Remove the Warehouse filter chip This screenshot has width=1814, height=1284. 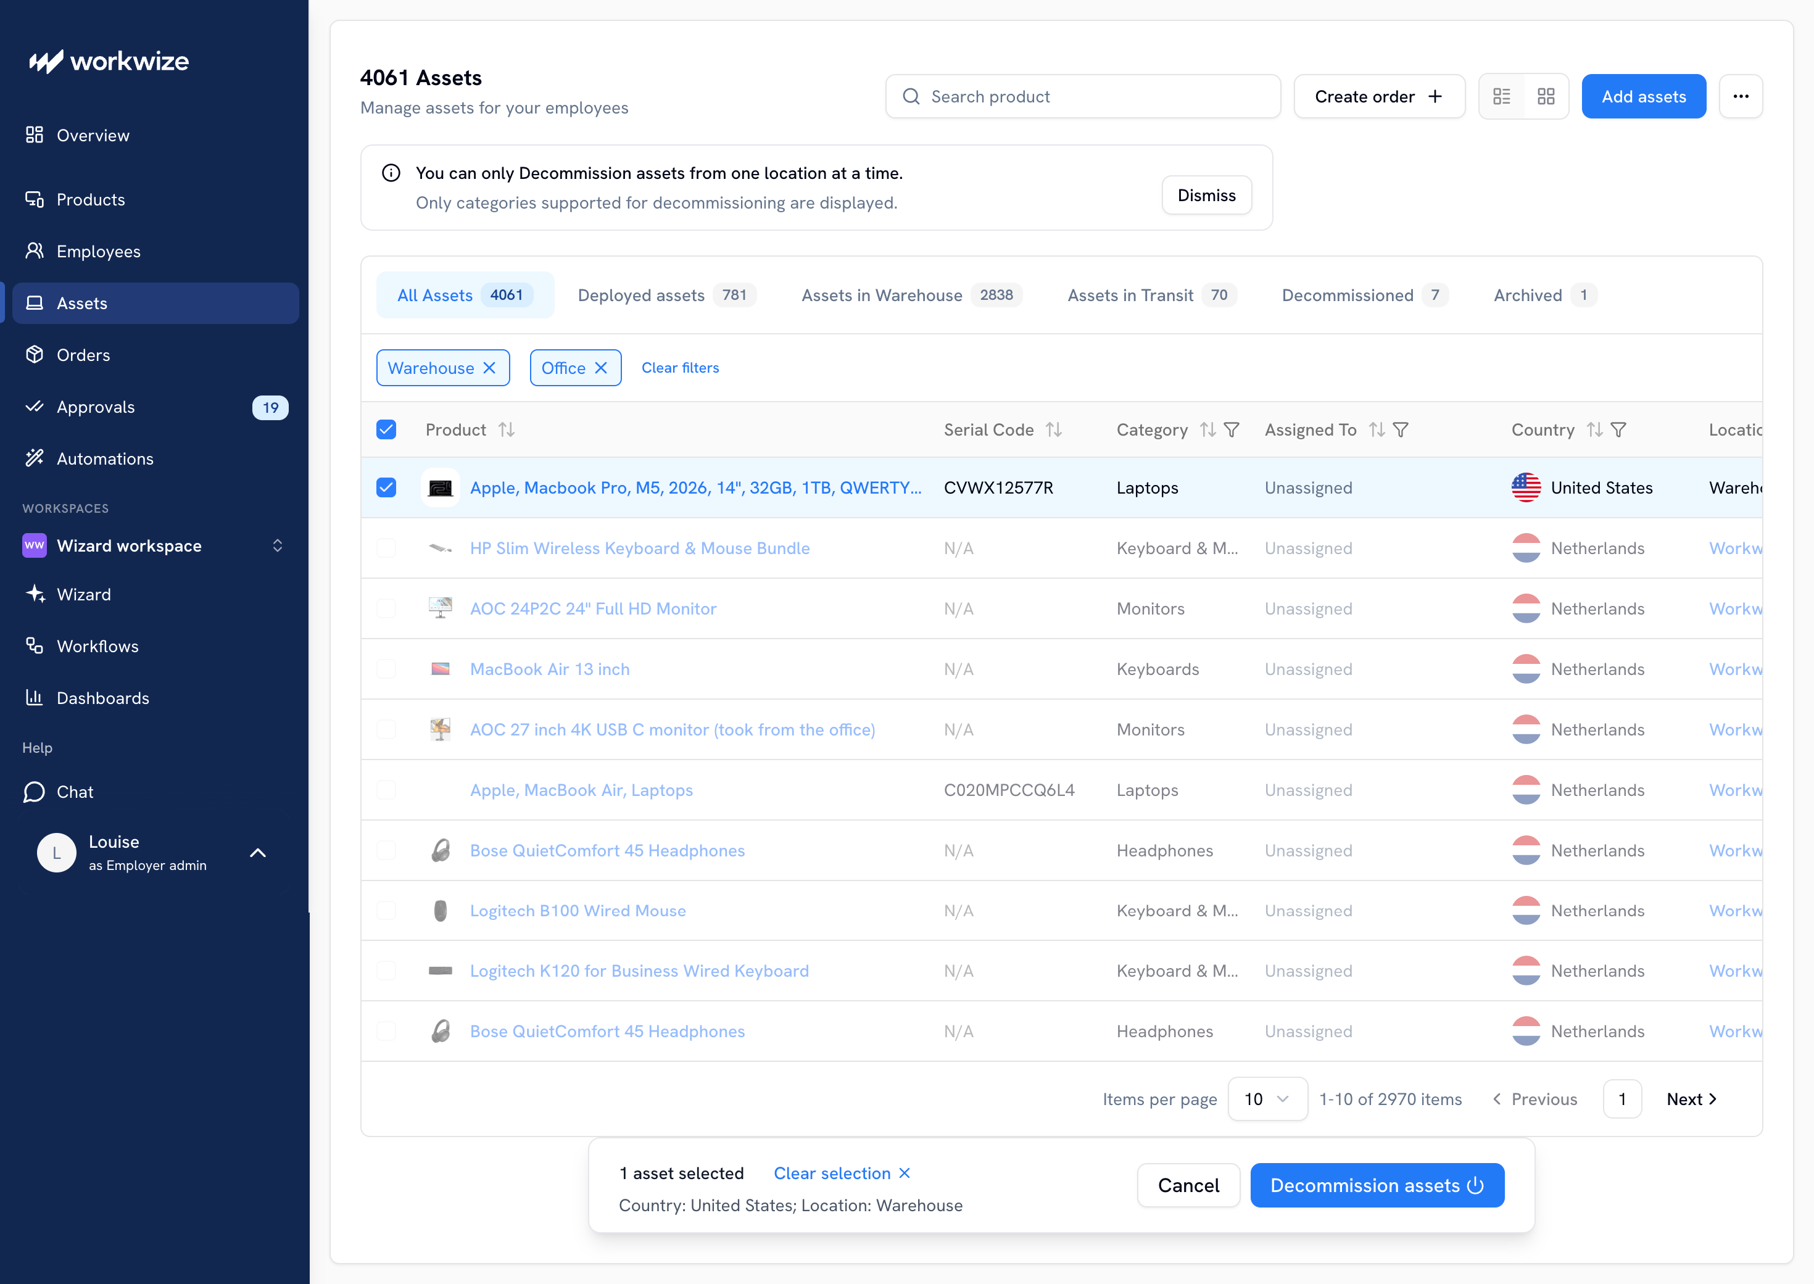(489, 368)
